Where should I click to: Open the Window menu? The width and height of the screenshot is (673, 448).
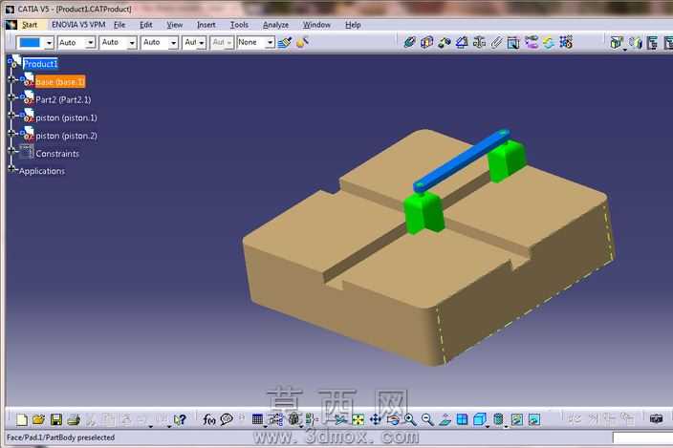(316, 25)
